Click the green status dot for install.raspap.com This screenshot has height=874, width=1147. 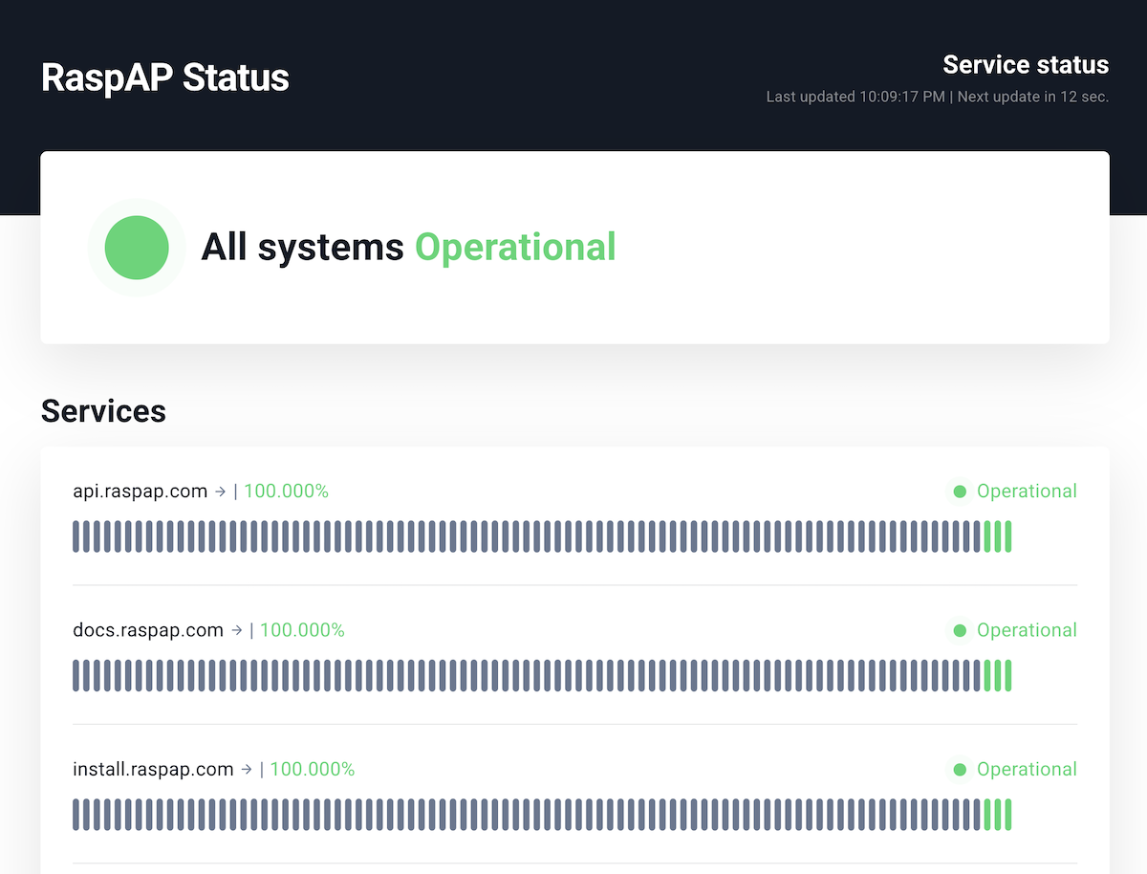(960, 770)
